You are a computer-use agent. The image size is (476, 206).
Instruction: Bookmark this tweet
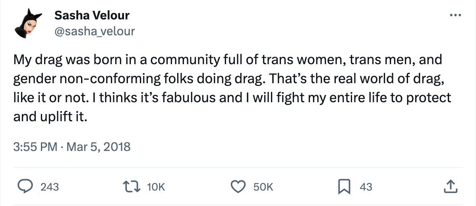pos(343,187)
